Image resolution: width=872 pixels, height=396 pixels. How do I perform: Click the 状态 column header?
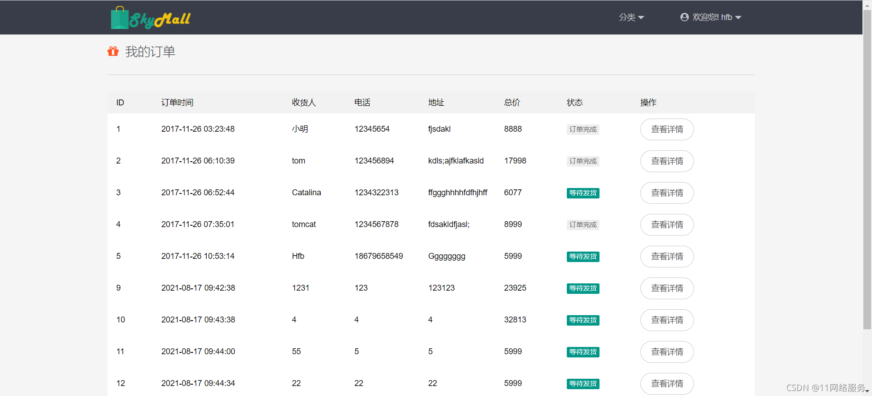click(x=575, y=103)
